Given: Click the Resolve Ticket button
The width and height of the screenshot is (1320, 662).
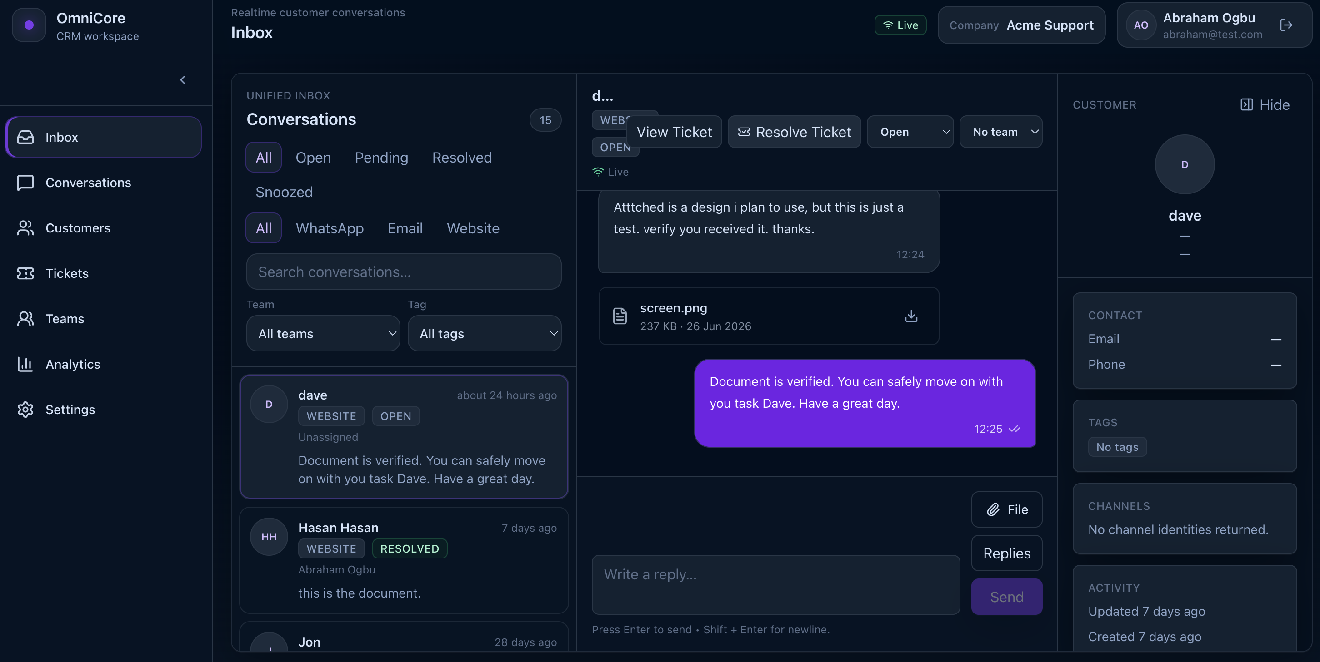Looking at the screenshot, I should (x=794, y=132).
